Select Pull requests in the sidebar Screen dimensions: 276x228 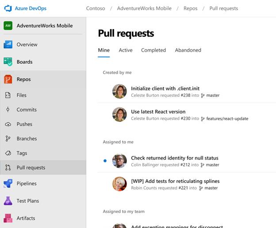tap(43, 167)
